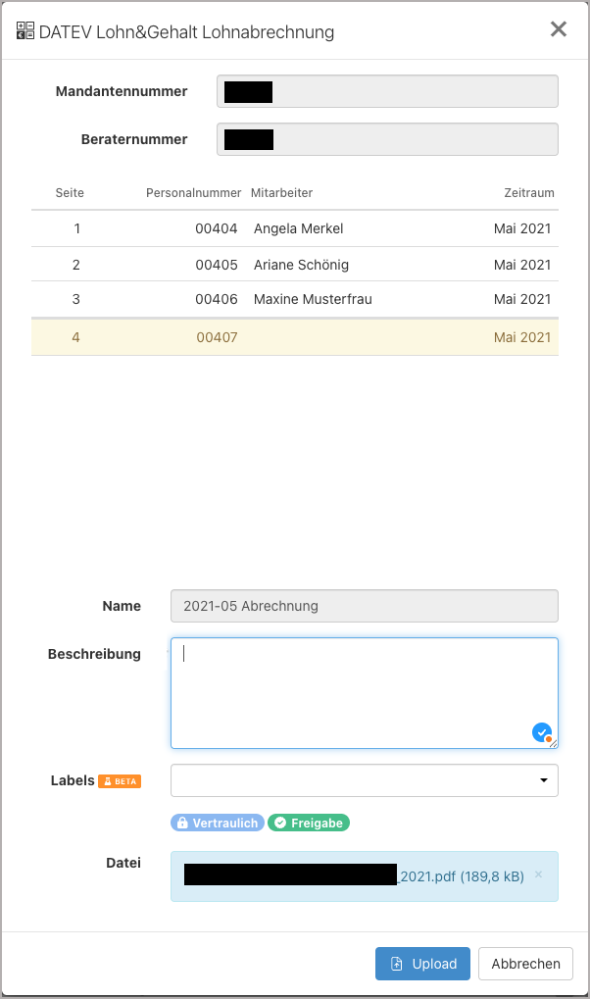The image size is (590, 999).
Task: Click Personalnummer 00405 cell
Action: coord(217,265)
